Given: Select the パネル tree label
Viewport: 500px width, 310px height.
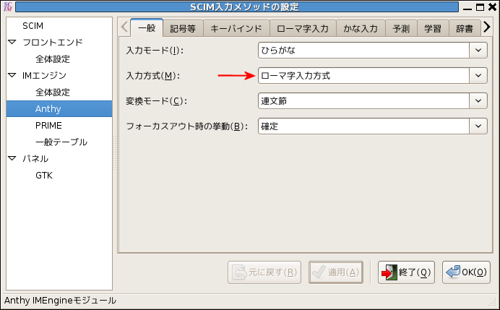Looking at the screenshot, I should click(35, 158).
